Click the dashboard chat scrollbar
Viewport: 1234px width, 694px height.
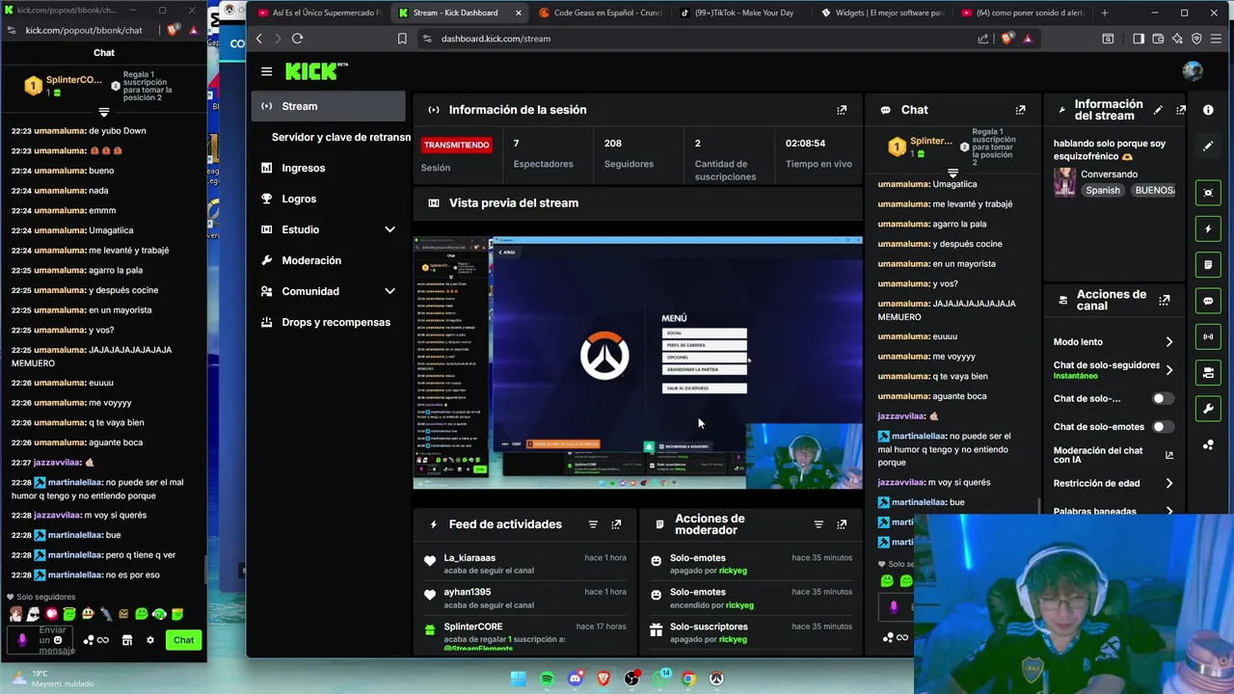click(x=1038, y=505)
